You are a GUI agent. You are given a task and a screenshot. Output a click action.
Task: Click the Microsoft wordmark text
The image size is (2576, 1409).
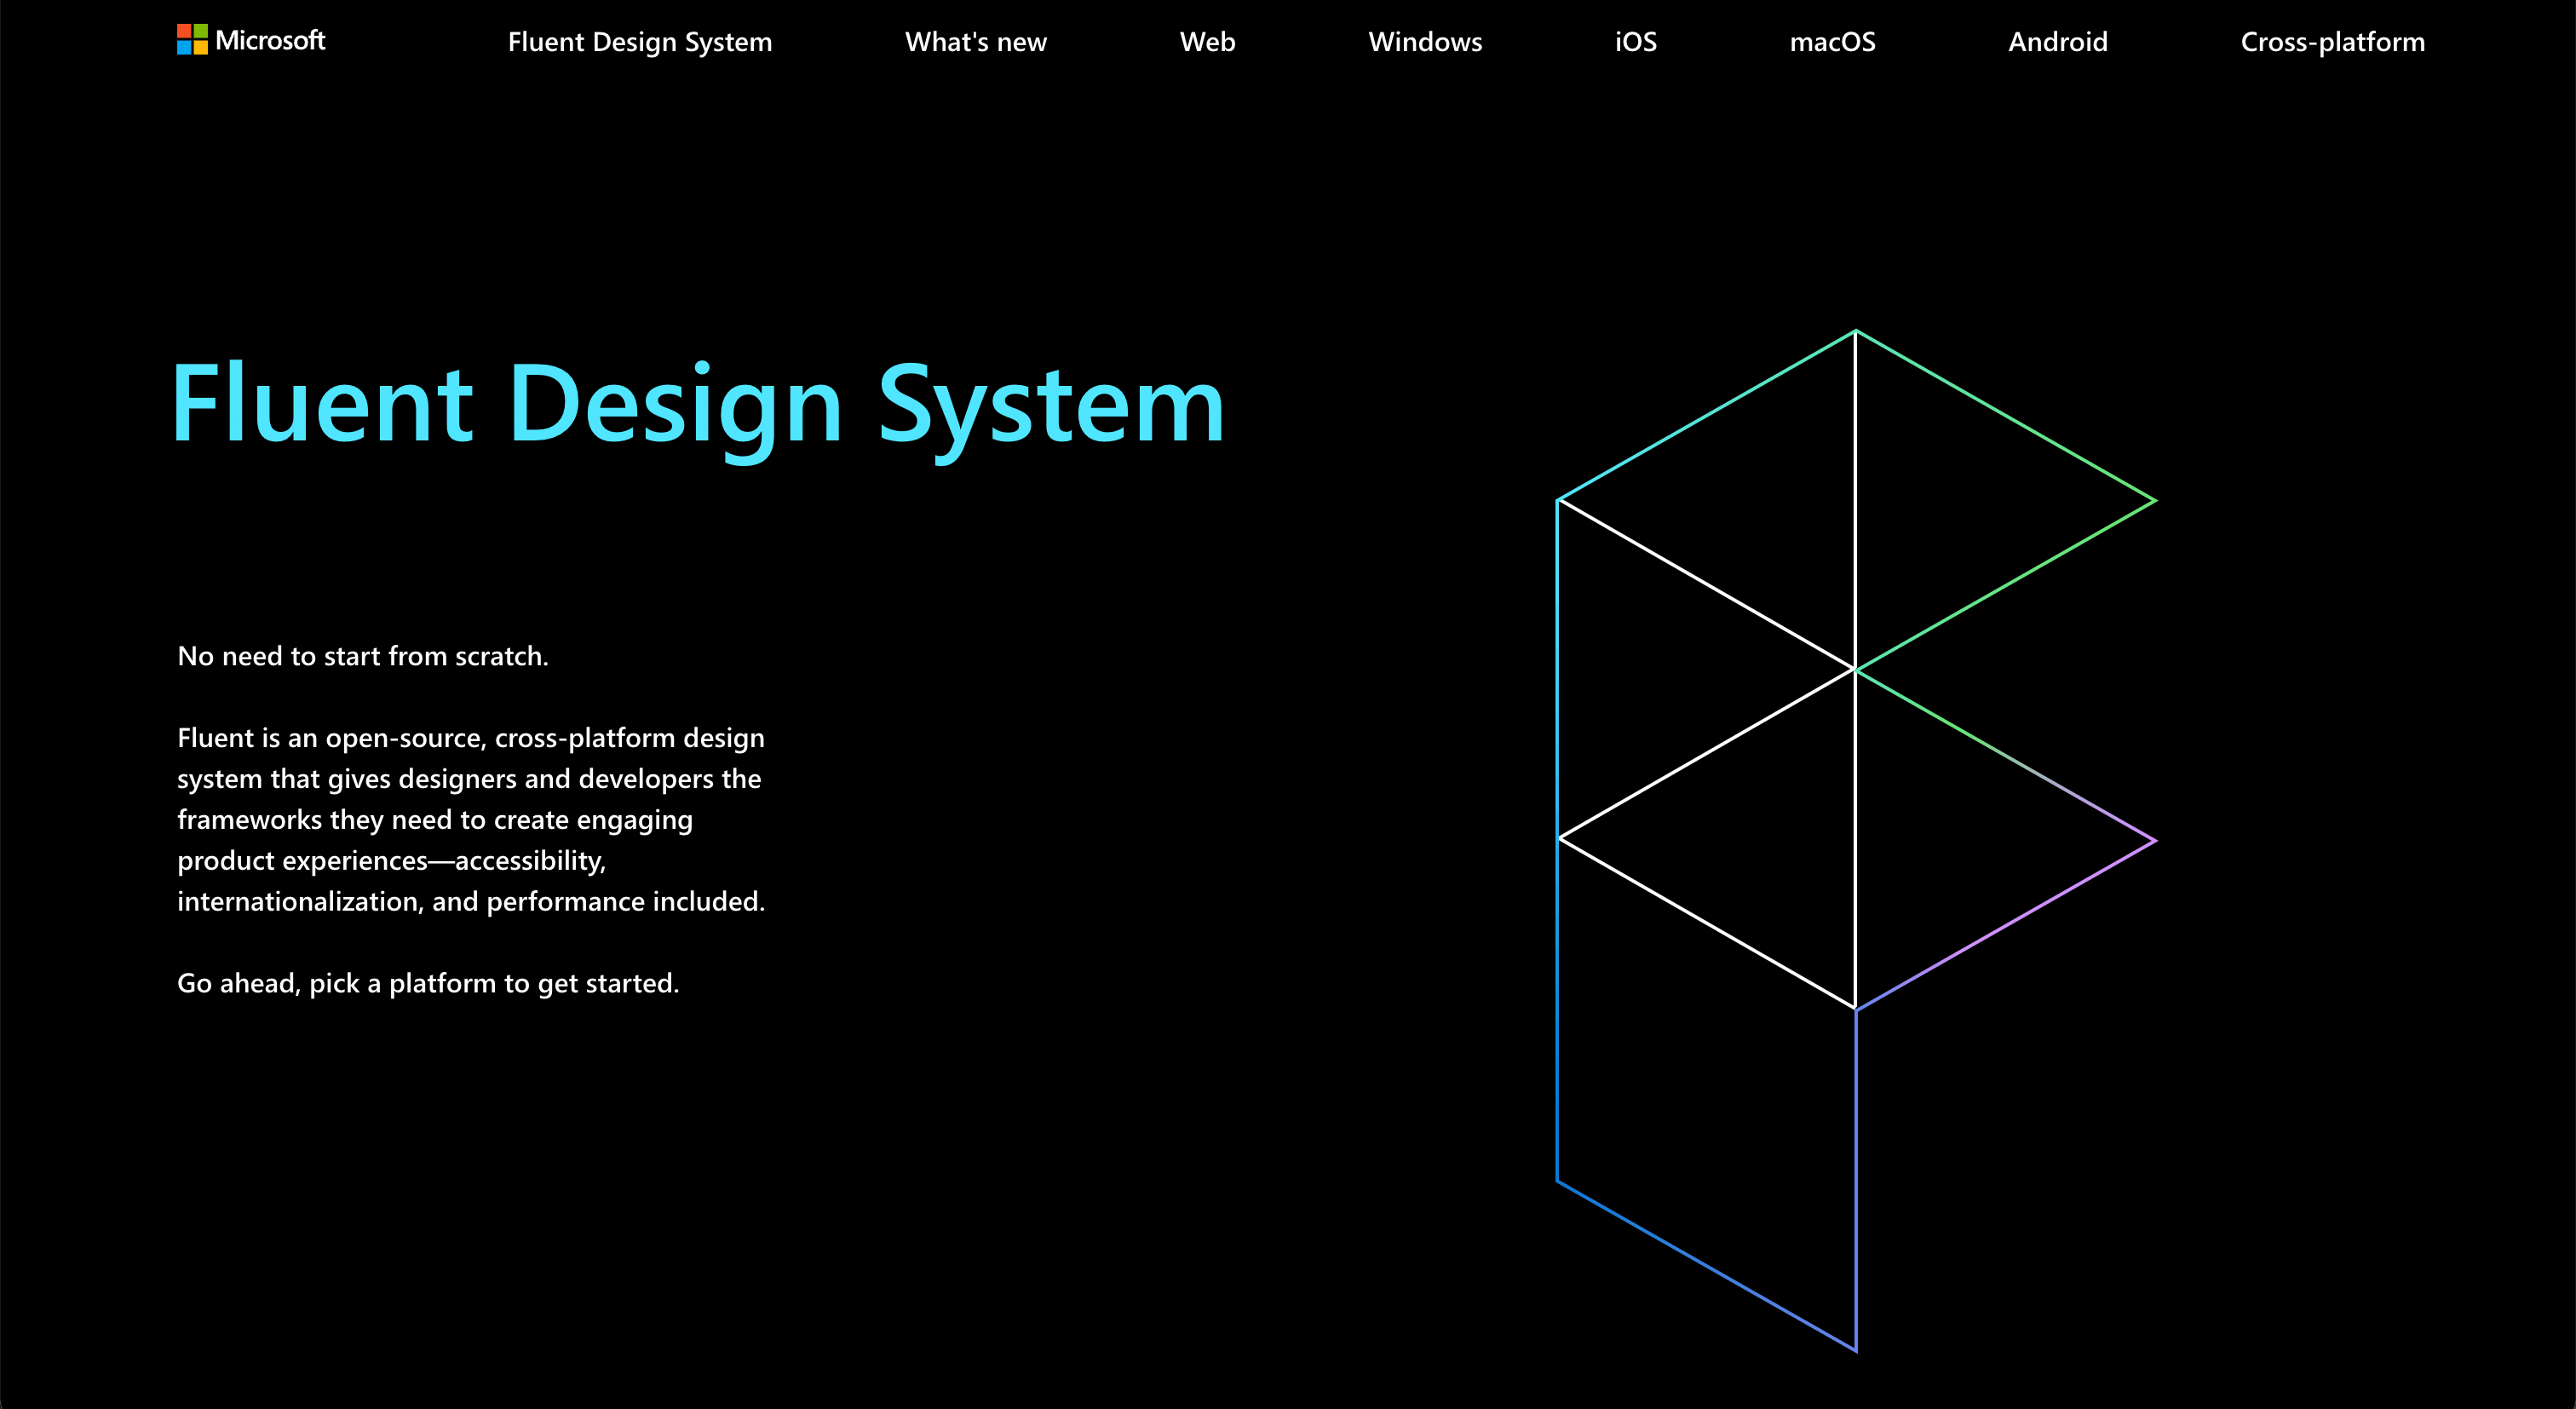coord(270,40)
